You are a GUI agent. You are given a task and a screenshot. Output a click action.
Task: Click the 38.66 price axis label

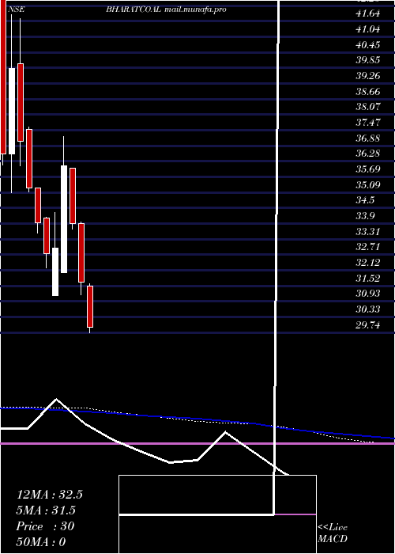point(368,92)
